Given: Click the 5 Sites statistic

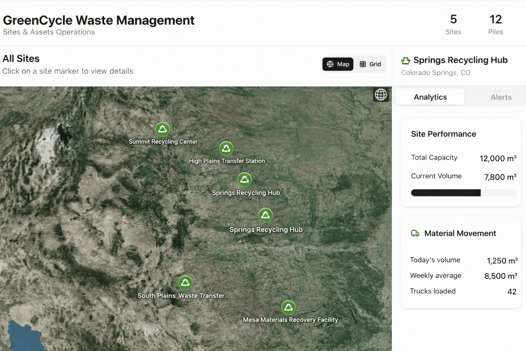Looking at the screenshot, I should (453, 24).
